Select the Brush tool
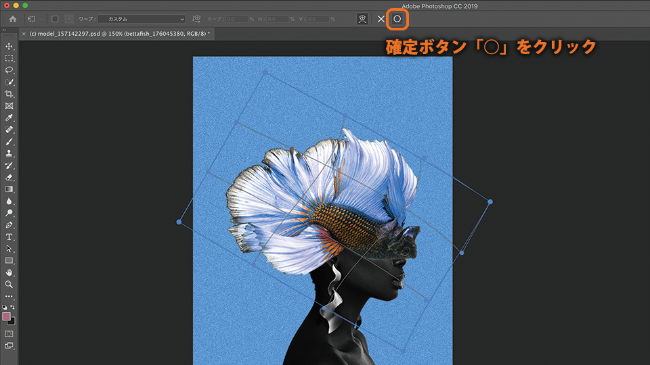The height and width of the screenshot is (365, 650). pyautogui.click(x=9, y=141)
